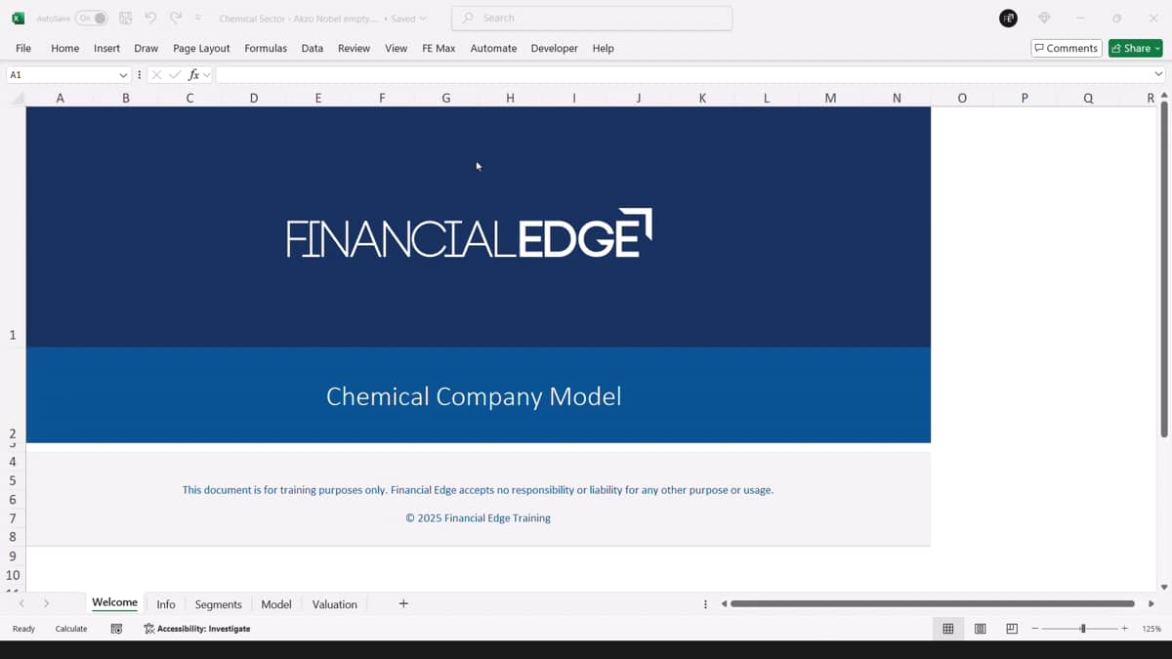
Task: Open the Saved status dropdown beside filename
Action: pos(408,19)
